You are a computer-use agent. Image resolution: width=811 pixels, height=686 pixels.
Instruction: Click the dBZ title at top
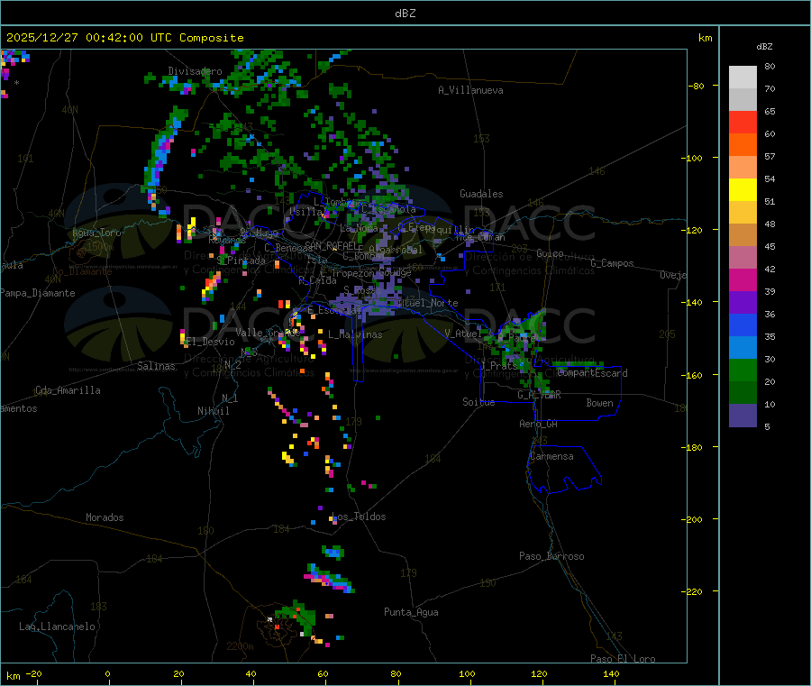pos(405,14)
